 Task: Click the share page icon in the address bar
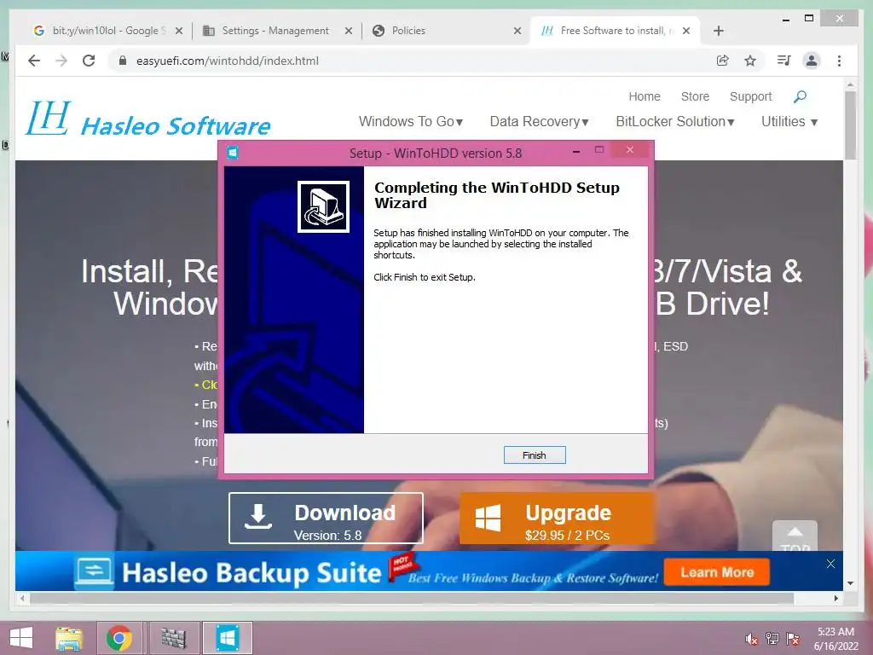[722, 61]
